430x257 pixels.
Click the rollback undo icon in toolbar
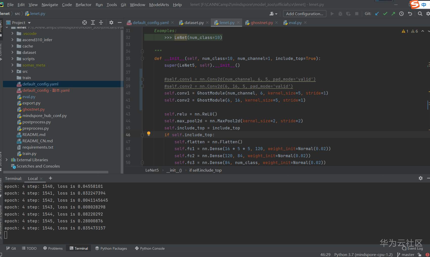[410, 14]
